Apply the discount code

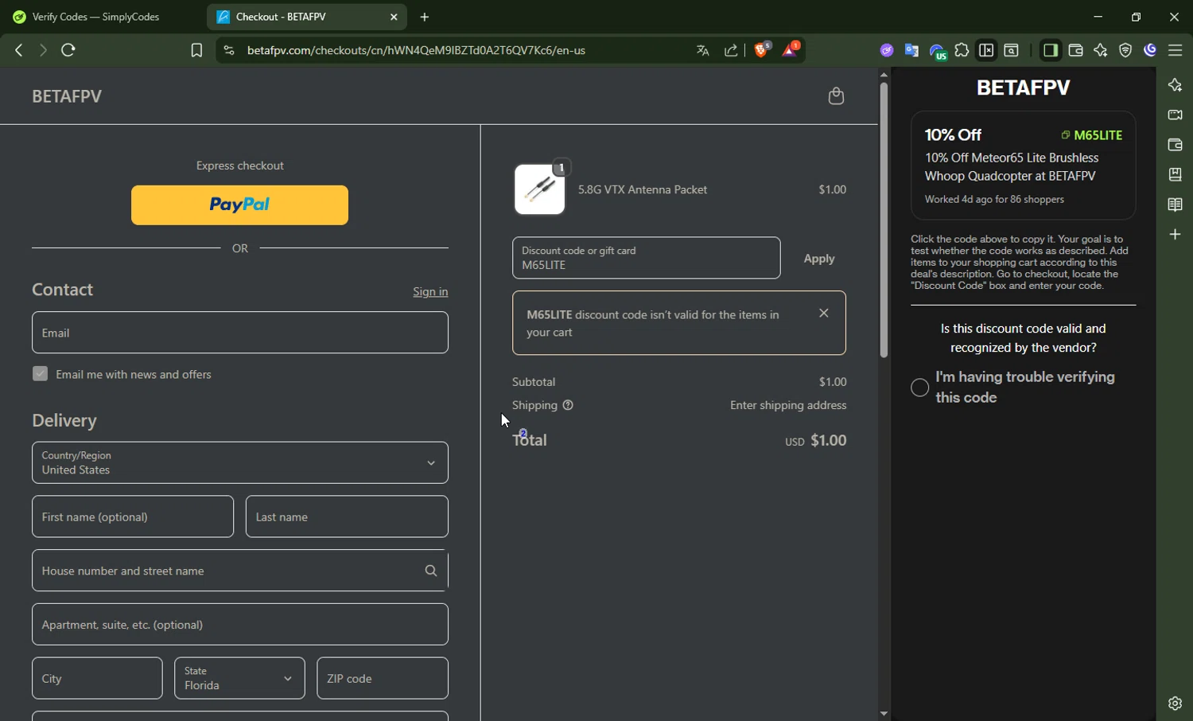(819, 259)
